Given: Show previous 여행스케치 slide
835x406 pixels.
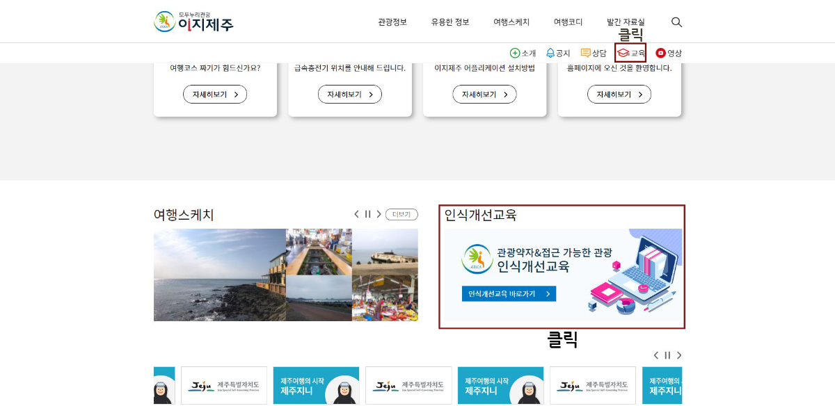Looking at the screenshot, I should (357, 214).
